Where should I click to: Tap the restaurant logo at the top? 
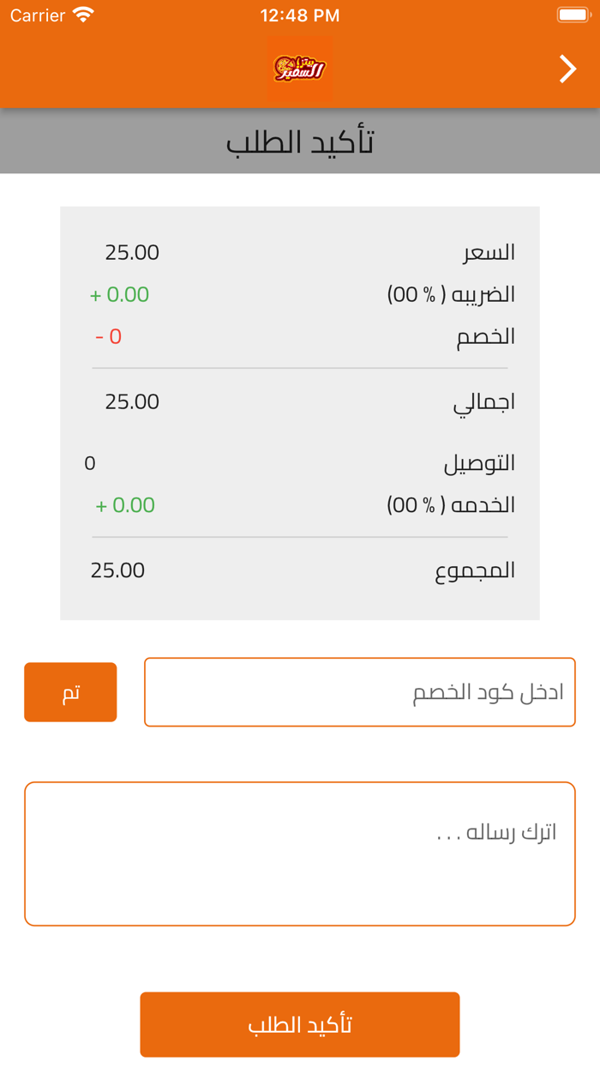[x=299, y=69]
